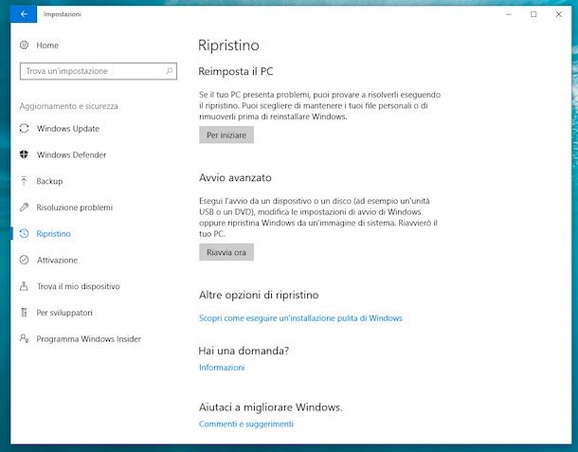Click the Windows Defender shield icon
The image size is (578, 452).
pyautogui.click(x=24, y=154)
